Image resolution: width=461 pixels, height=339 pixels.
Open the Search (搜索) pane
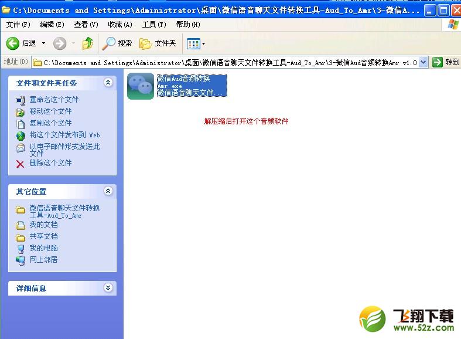tap(117, 43)
